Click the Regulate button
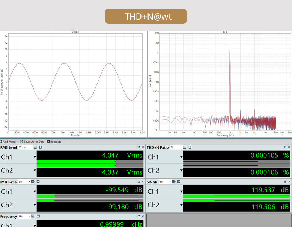This screenshot has width=292, height=227. pyautogui.click(x=54, y=142)
